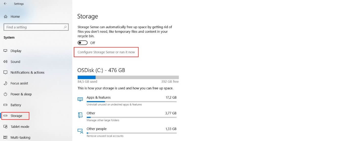Click Configure Storage Sense or run it now
Viewport: 352px width, 141px height.
106,52
